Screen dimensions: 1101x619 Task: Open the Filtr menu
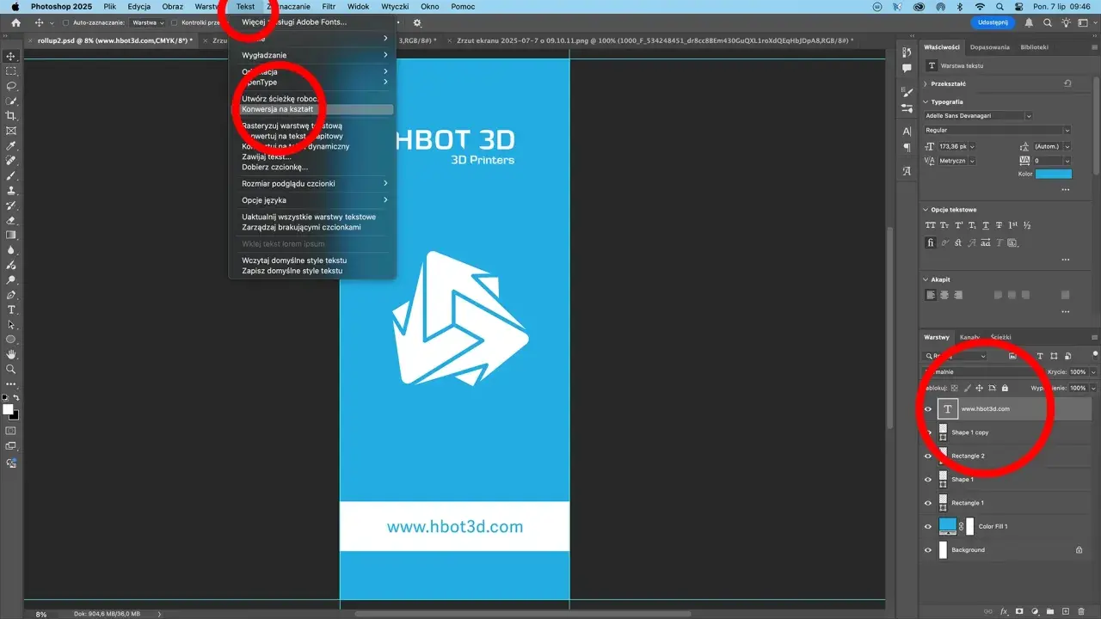tap(329, 6)
